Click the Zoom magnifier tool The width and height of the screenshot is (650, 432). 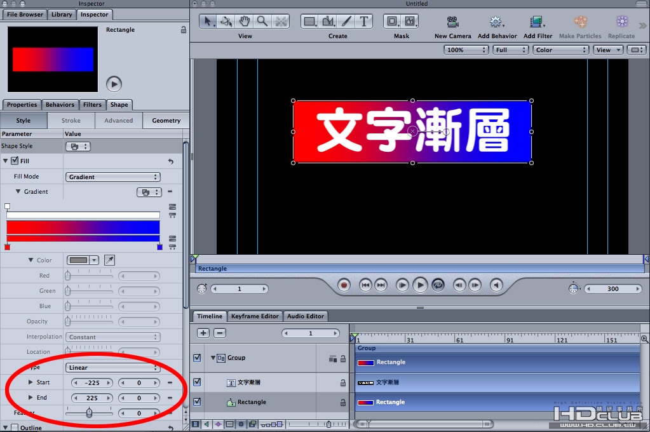(262, 21)
